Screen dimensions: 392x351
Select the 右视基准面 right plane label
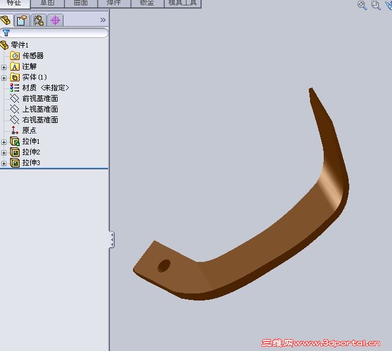(x=40, y=120)
